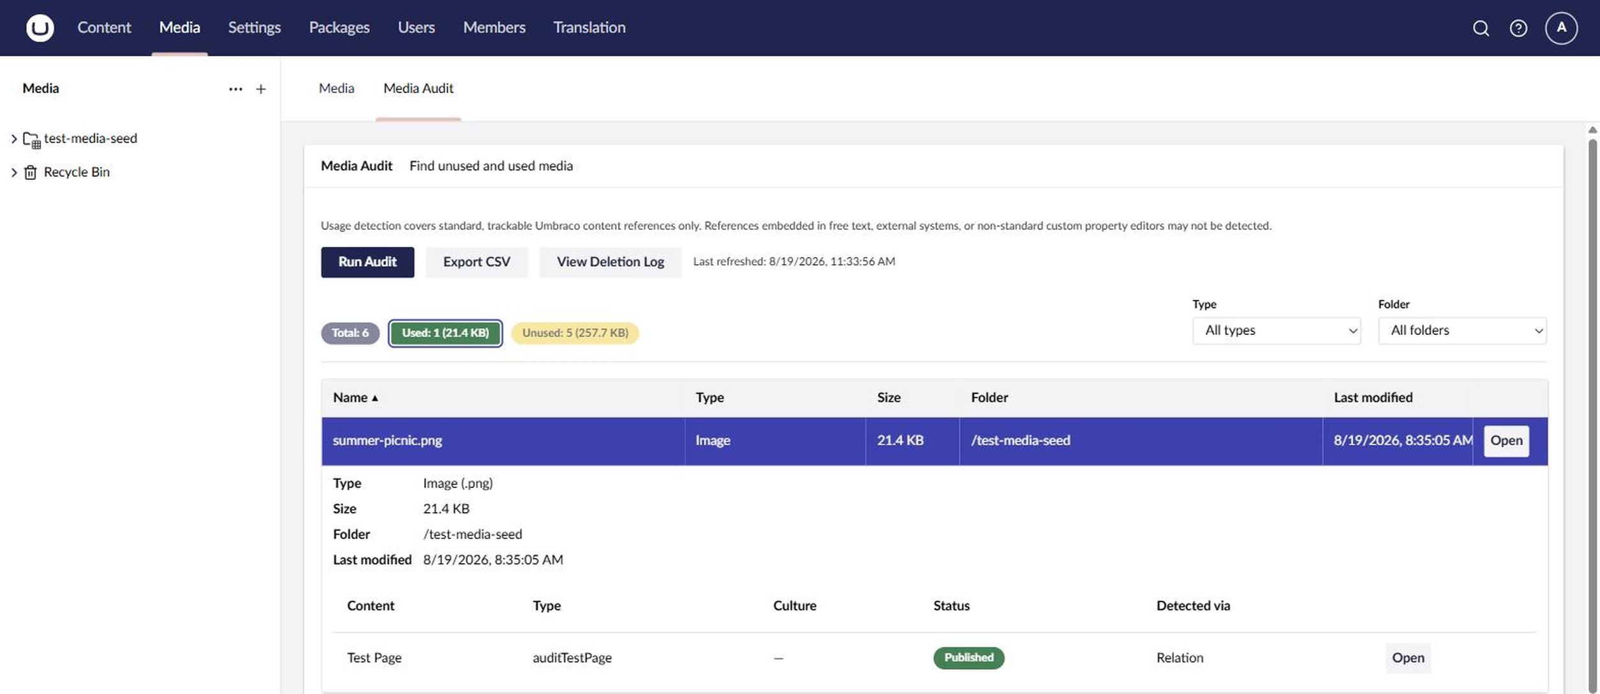This screenshot has width=1600, height=694.
Task: Click the 'Relation' detected via cell
Action: pos(1180,658)
